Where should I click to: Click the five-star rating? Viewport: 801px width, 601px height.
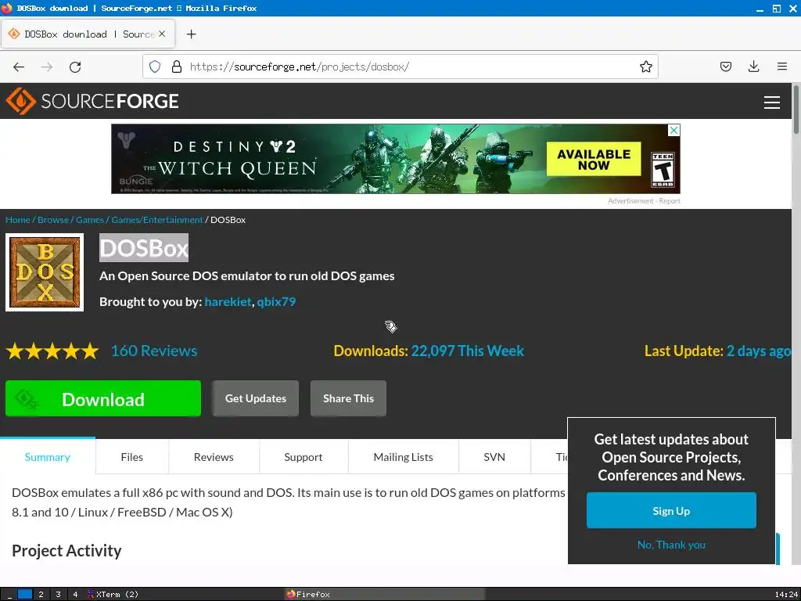pos(52,351)
